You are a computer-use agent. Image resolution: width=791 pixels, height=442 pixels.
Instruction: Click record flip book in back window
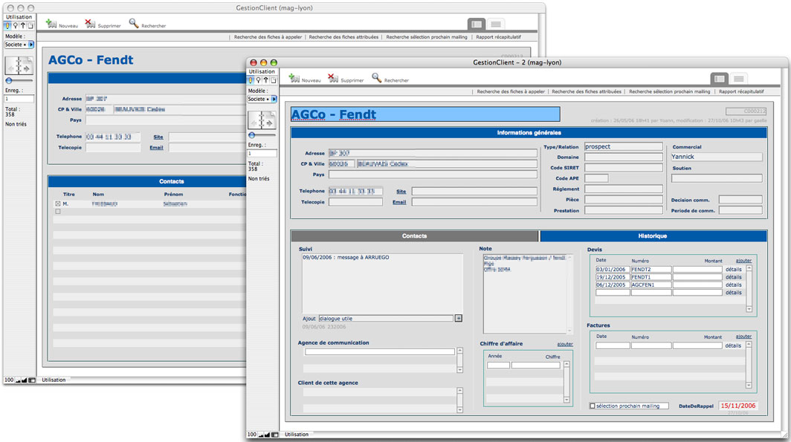coord(19,66)
